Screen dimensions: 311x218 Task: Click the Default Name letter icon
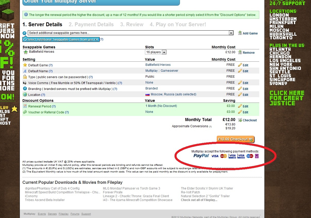click(25, 71)
